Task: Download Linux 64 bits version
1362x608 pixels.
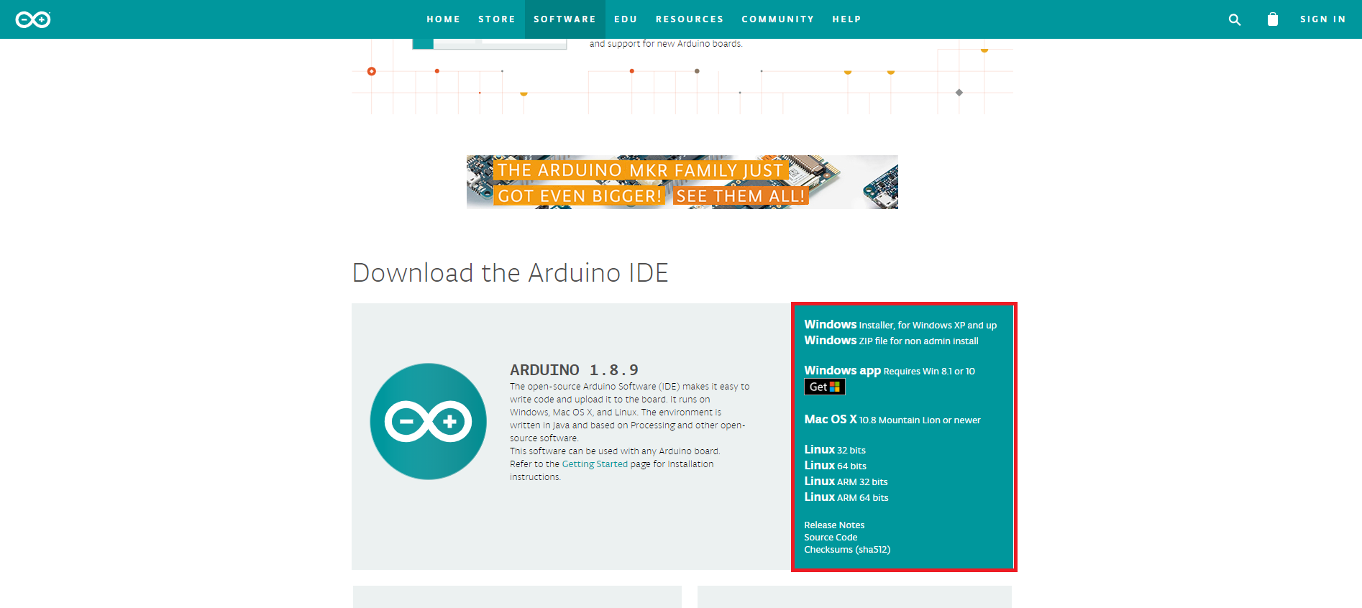Action: pyautogui.click(x=836, y=466)
